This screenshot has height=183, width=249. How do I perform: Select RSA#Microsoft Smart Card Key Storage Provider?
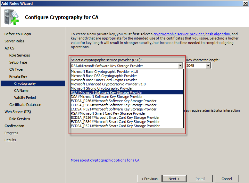(x=108, y=113)
